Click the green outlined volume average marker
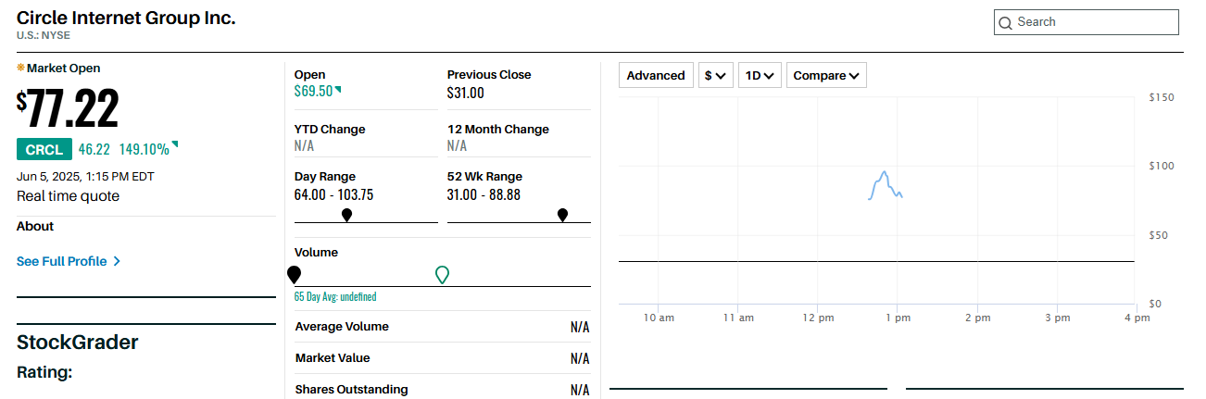This screenshot has width=1206, height=399. [x=443, y=274]
